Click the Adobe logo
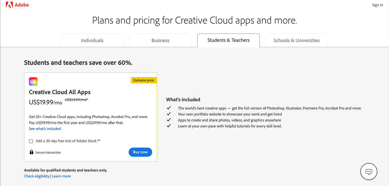 (x=17, y=5)
